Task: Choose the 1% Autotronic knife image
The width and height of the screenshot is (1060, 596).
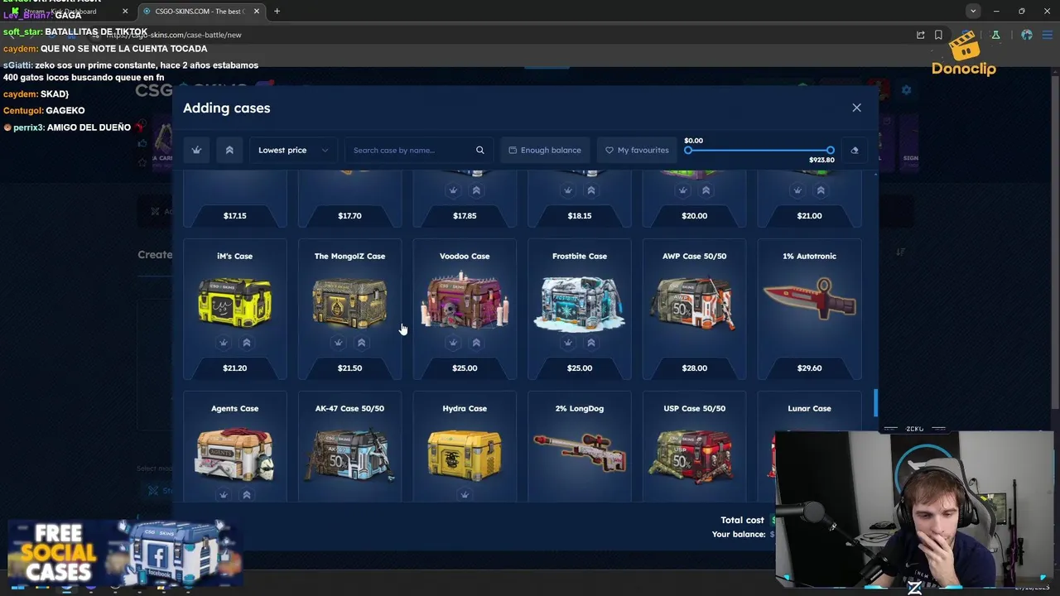Action: [x=809, y=298]
